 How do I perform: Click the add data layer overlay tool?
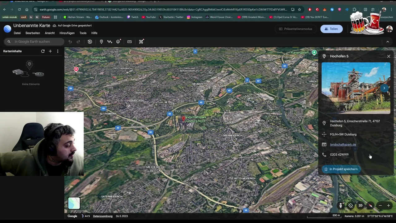point(118,41)
